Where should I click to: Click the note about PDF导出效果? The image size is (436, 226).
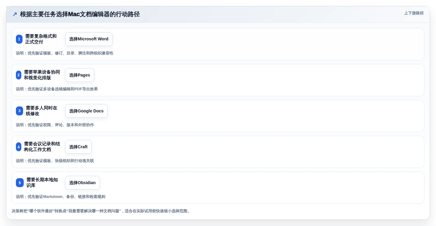pos(57,89)
